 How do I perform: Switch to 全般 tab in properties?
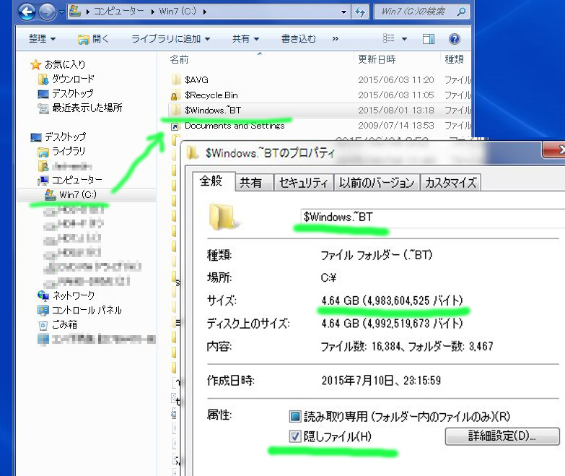[211, 181]
